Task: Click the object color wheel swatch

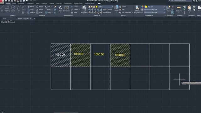Action: [142, 7]
